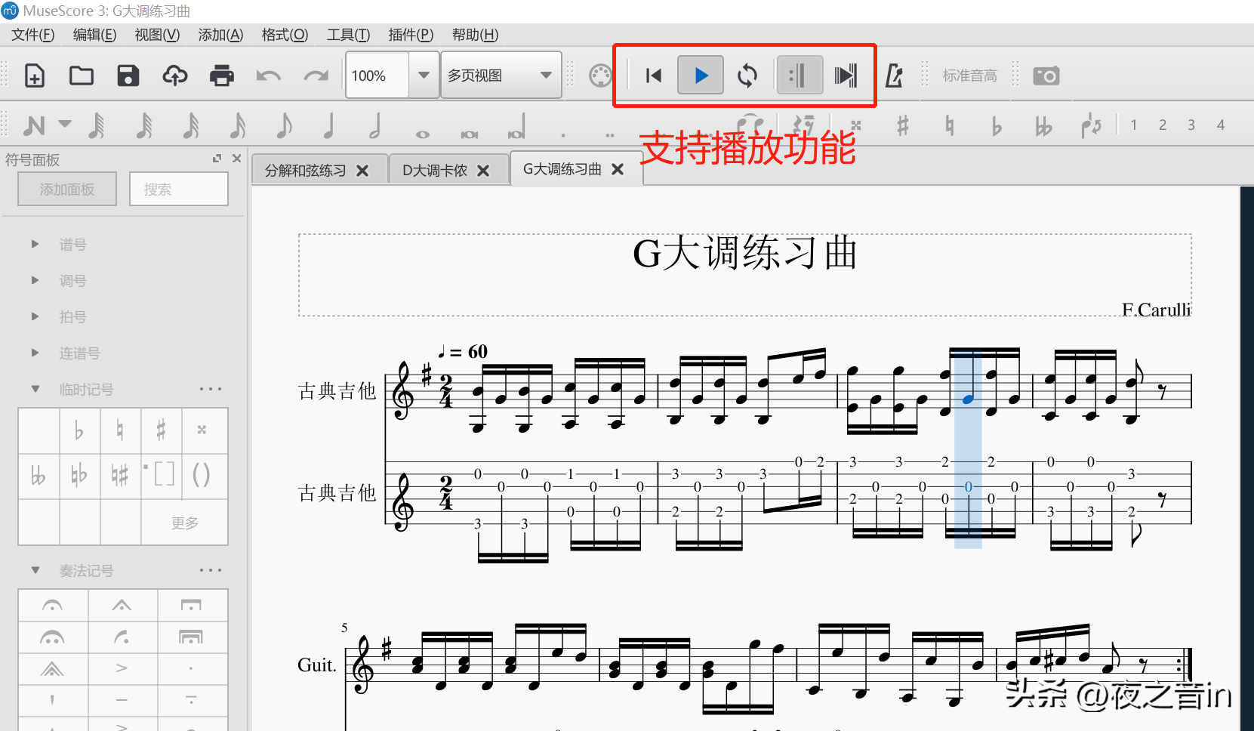Toggle loop playback
The width and height of the screenshot is (1254, 731).
pyautogui.click(x=747, y=76)
